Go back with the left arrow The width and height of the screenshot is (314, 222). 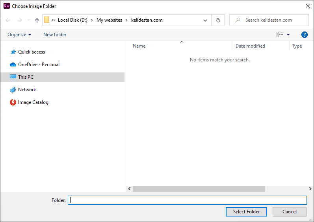[x=8, y=20]
